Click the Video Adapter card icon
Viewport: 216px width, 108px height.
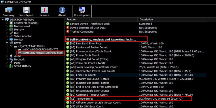(11, 36)
